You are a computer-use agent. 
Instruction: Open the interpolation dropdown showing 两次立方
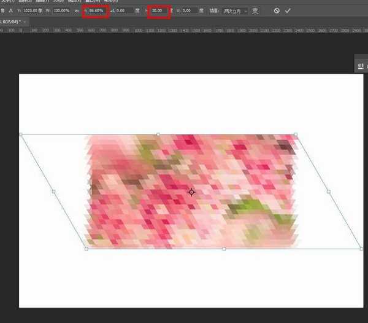tap(236, 11)
